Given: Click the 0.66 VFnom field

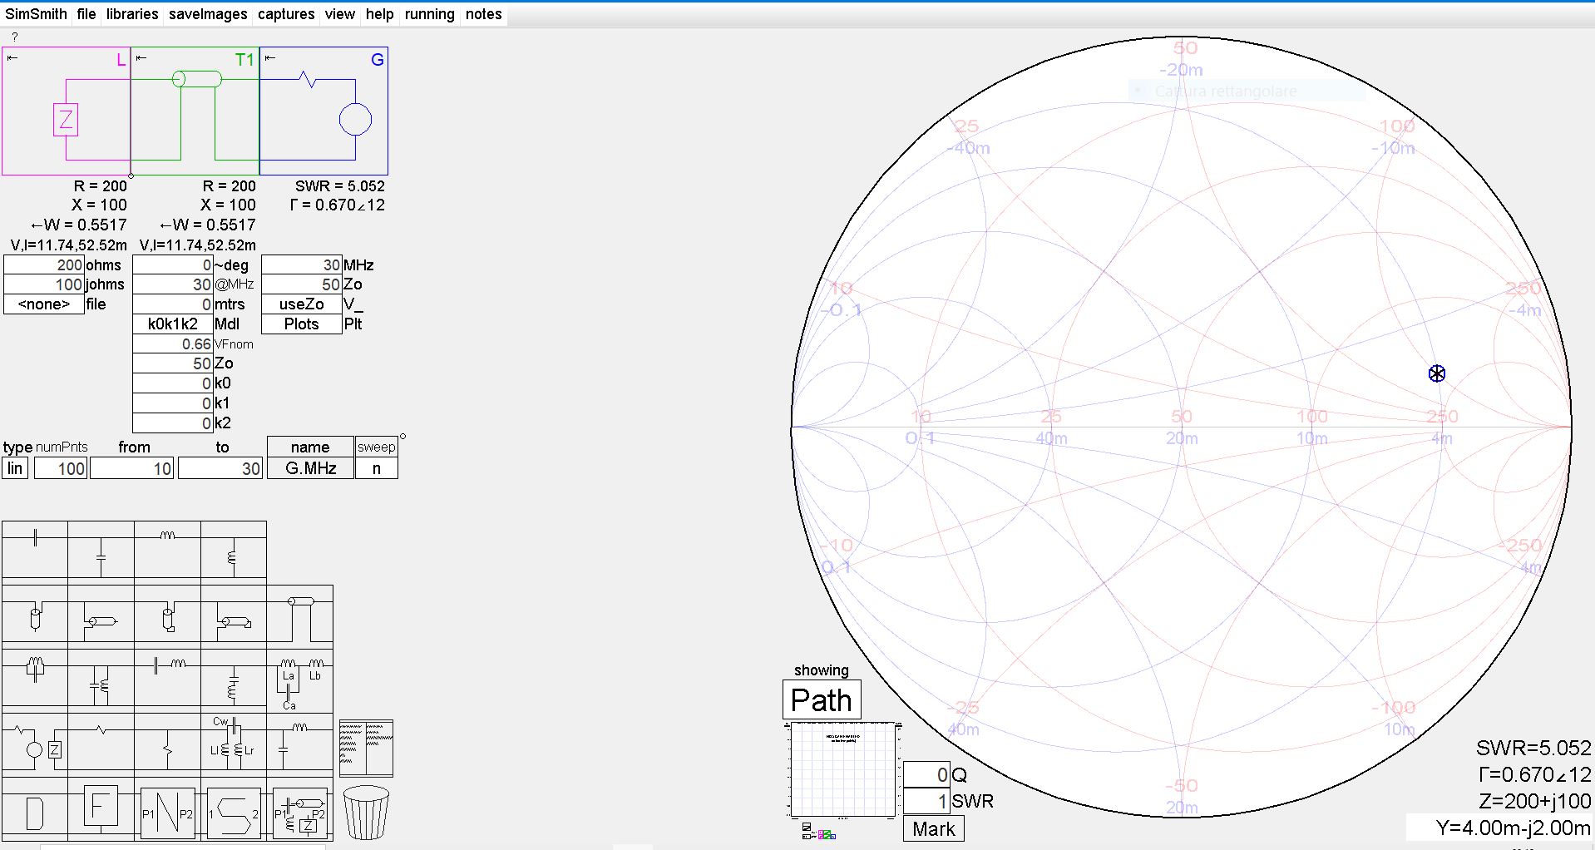Looking at the screenshot, I should 173,344.
